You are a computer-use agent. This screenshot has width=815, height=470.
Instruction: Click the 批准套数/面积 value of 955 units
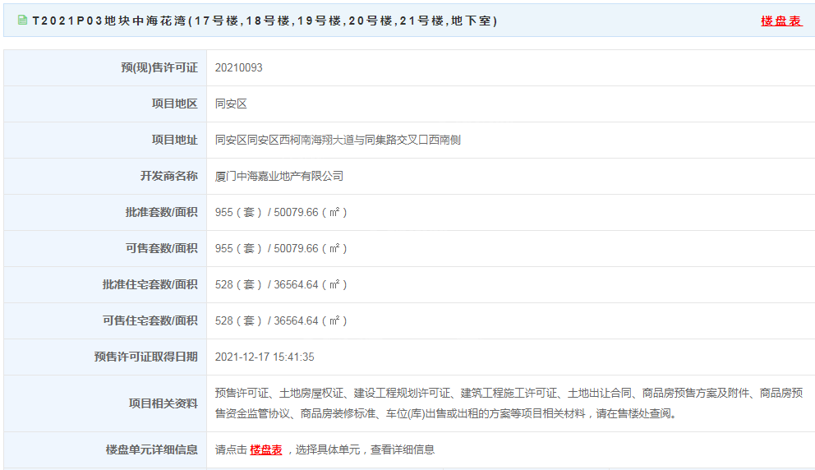pyautogui.click(x=281, y=212)
